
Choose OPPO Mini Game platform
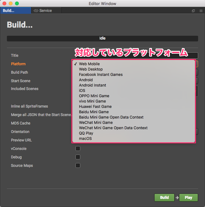tap(134, 96)
